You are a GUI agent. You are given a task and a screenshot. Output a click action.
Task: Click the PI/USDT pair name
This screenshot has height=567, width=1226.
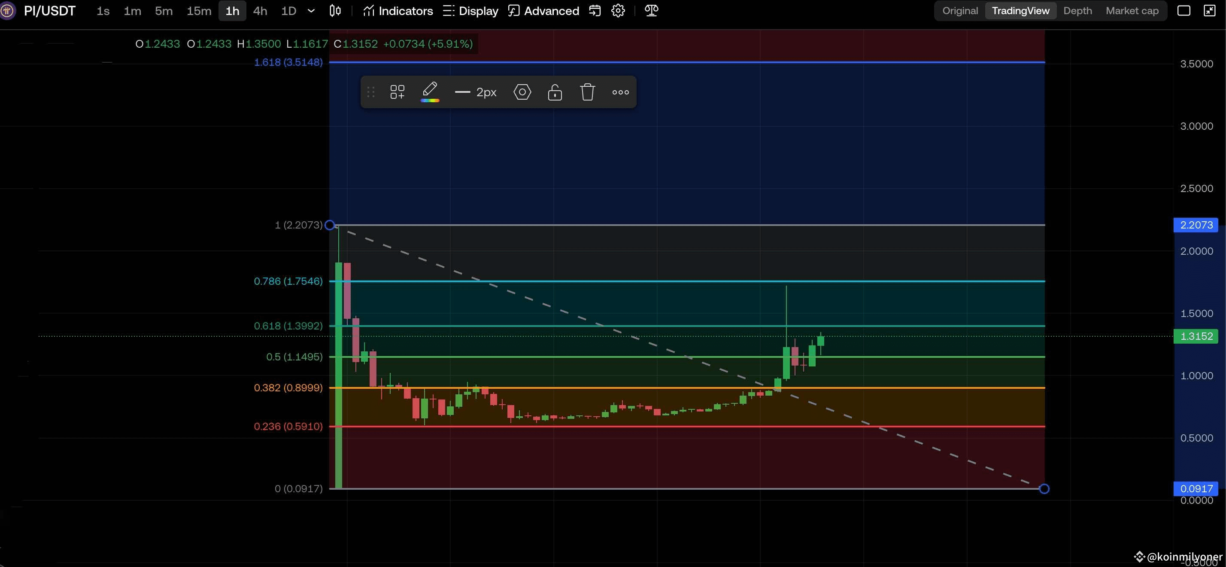click(49, 10)
